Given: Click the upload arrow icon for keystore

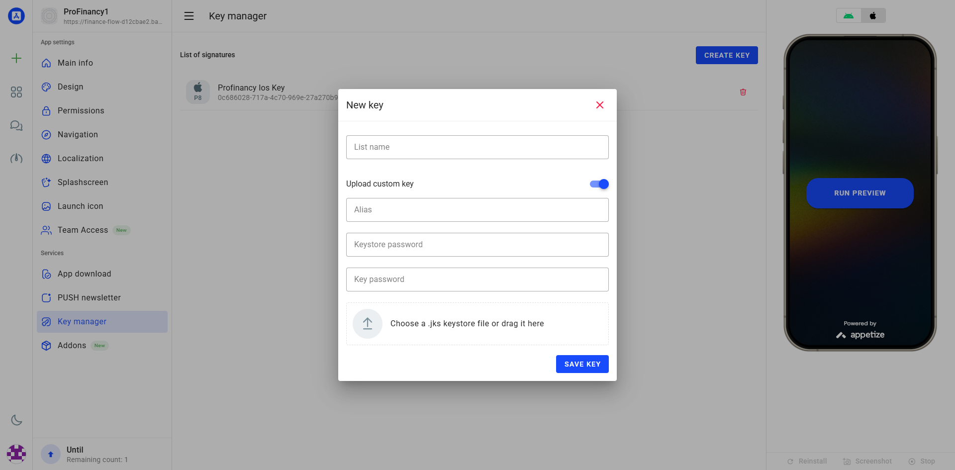Looking at the screenshot, I should [x=368, y=324].
